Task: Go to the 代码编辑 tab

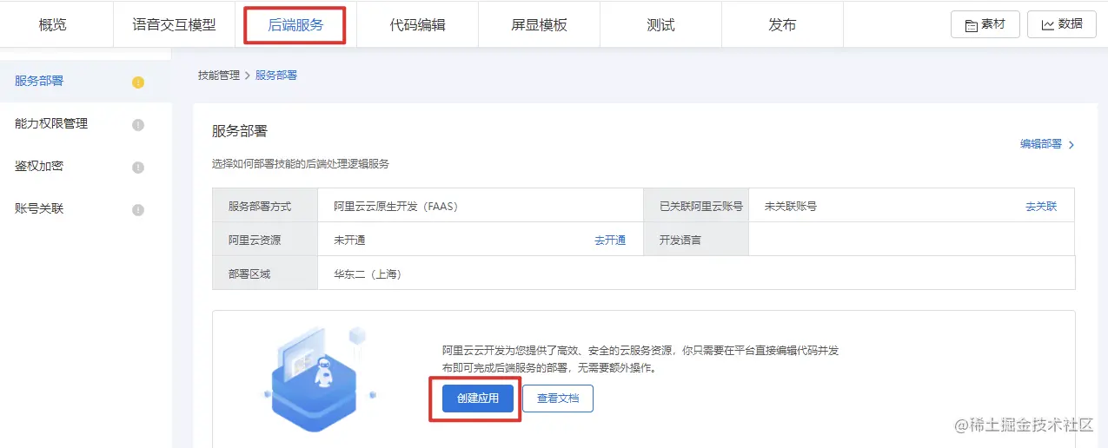Action: (417, 25)
